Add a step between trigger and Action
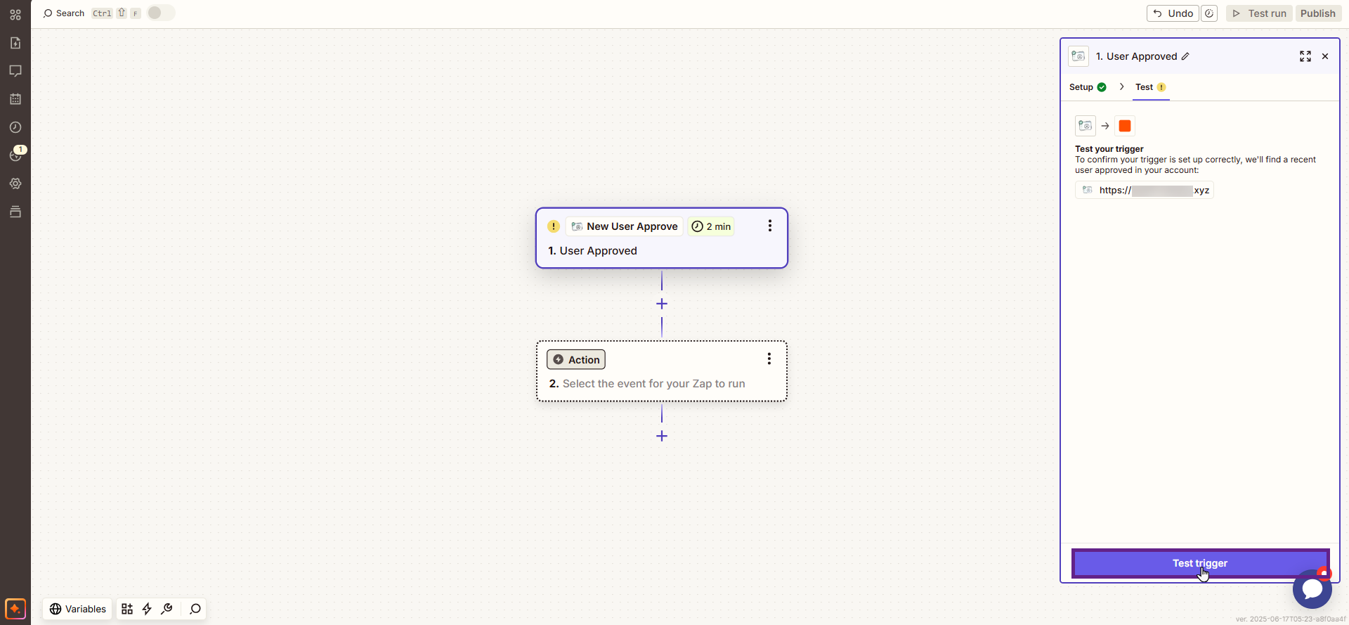 click(662, 304)
